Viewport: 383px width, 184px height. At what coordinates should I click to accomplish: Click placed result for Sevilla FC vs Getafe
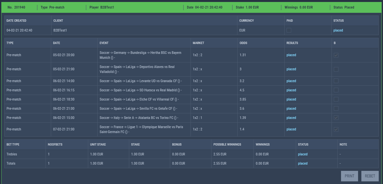click(x=291, y=109)
